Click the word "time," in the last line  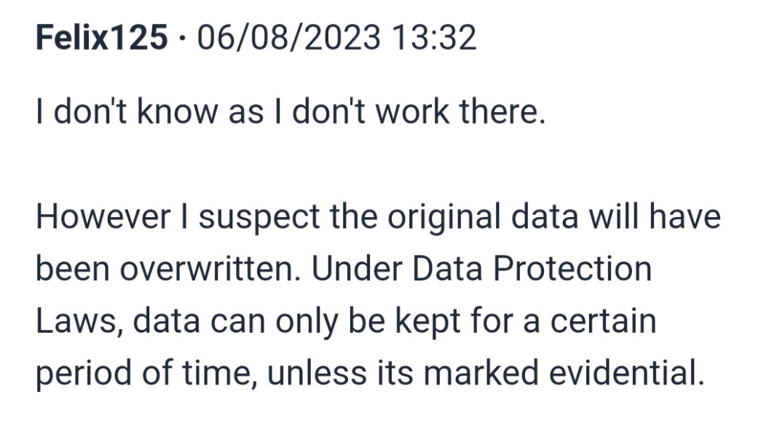click(218, 374)
